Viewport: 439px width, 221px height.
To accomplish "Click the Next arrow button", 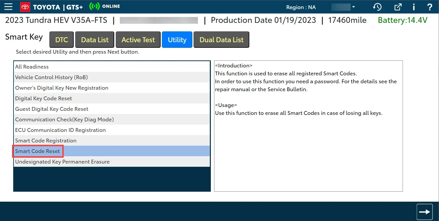I will tap(425, 212).
